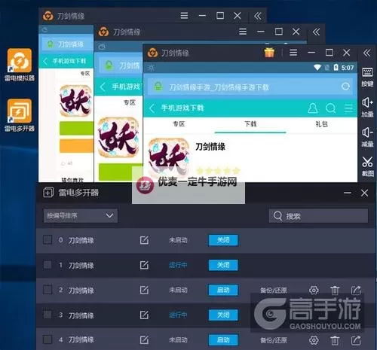Collapse sidebar with double-arrow in front emulator

tap(367, 53)
